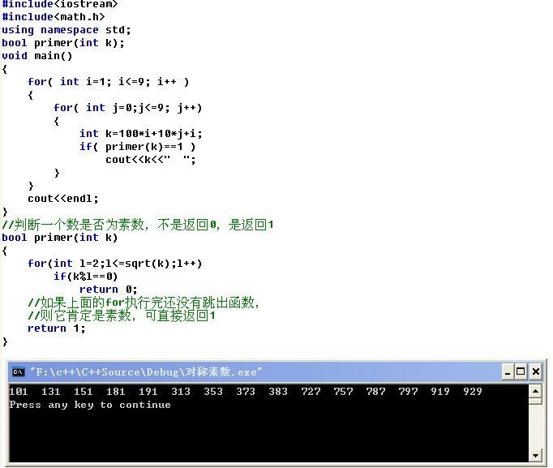
Task: Click the 'return 0;' statement
Action: (109, 290)
